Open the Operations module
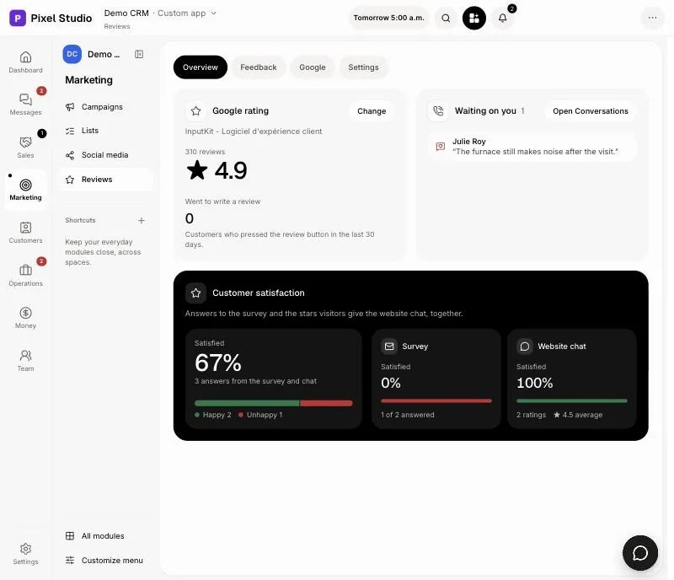674x580 pixels. pos(25,276)
